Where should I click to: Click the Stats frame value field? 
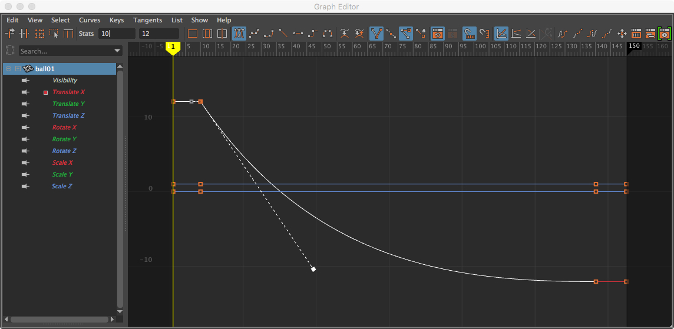(116, 34)
